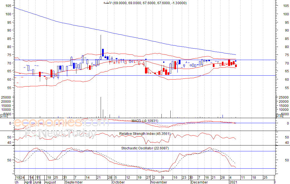Click 50 on the right Stochastic axis
290x184 pixels.
tap(287, 160)
